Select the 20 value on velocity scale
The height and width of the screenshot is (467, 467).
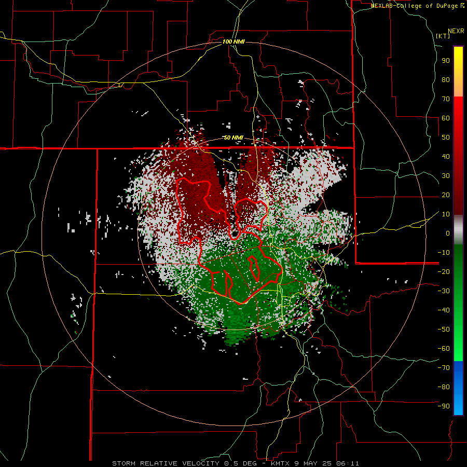[446, 195]
